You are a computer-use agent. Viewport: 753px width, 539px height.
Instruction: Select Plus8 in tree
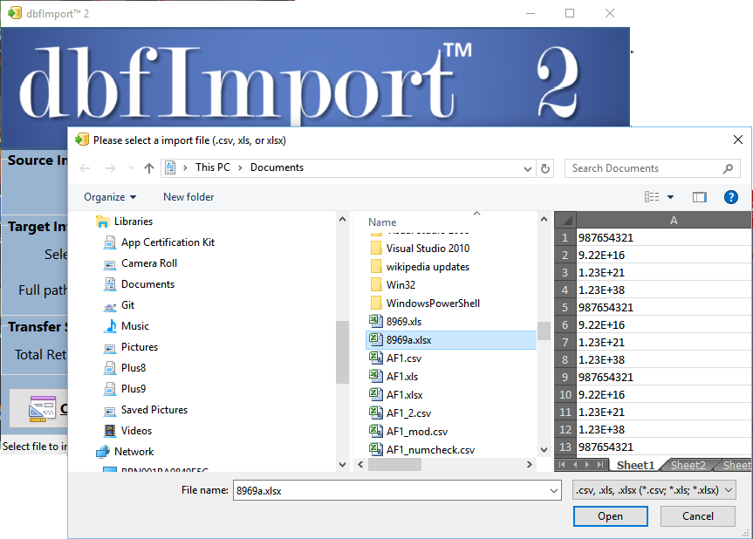coord(133,368)
